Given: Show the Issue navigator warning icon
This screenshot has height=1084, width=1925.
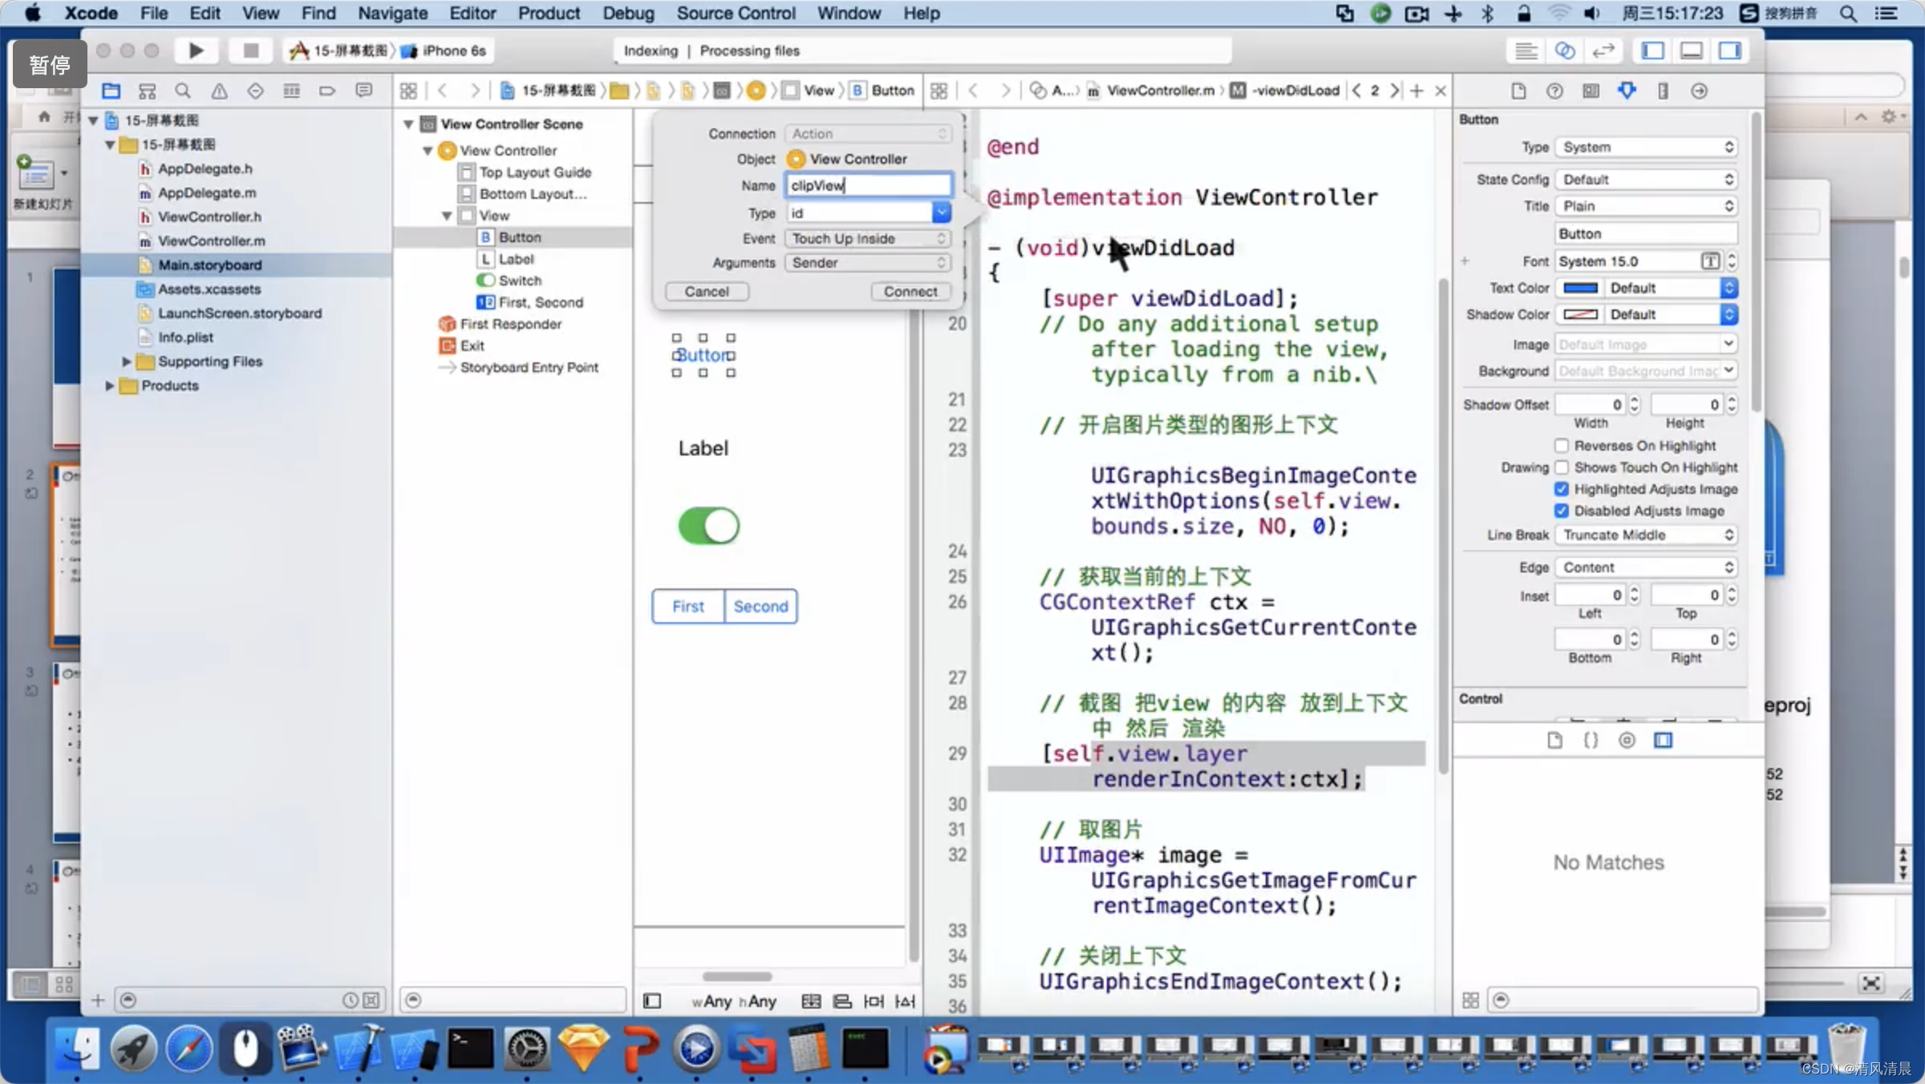Looking at the screenshot, I should point(219,91).
